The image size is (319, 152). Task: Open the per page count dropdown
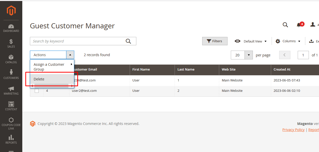coord(249,55)
